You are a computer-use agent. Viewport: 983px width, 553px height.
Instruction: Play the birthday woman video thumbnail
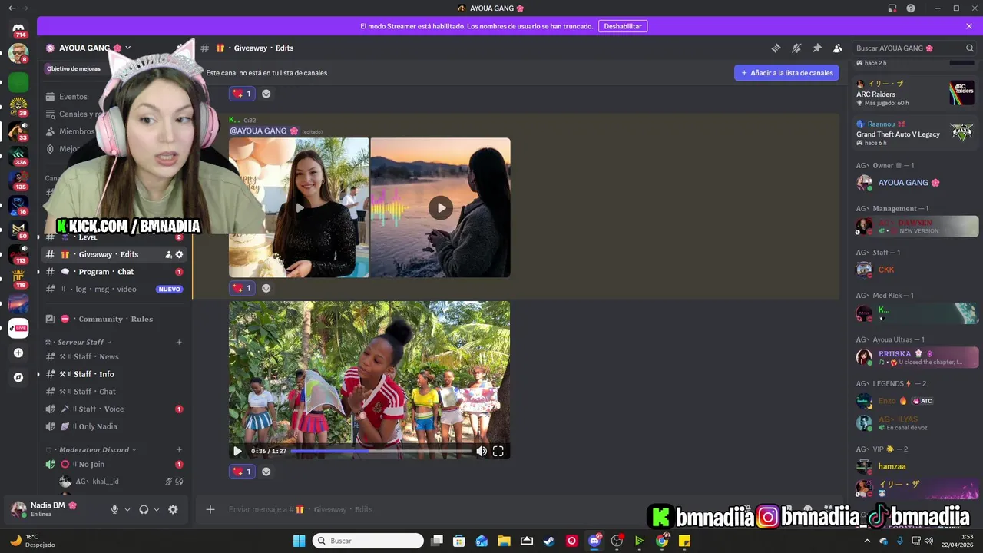[299, 207]
